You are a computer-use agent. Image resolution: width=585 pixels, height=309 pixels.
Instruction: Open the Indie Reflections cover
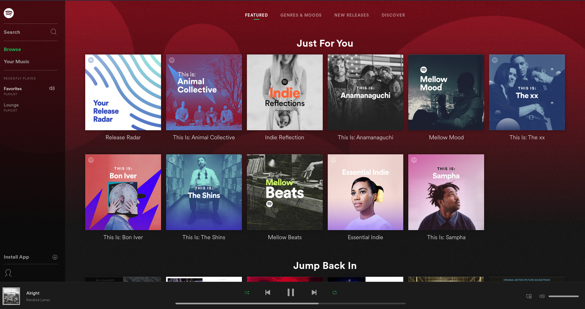point(285,92)
